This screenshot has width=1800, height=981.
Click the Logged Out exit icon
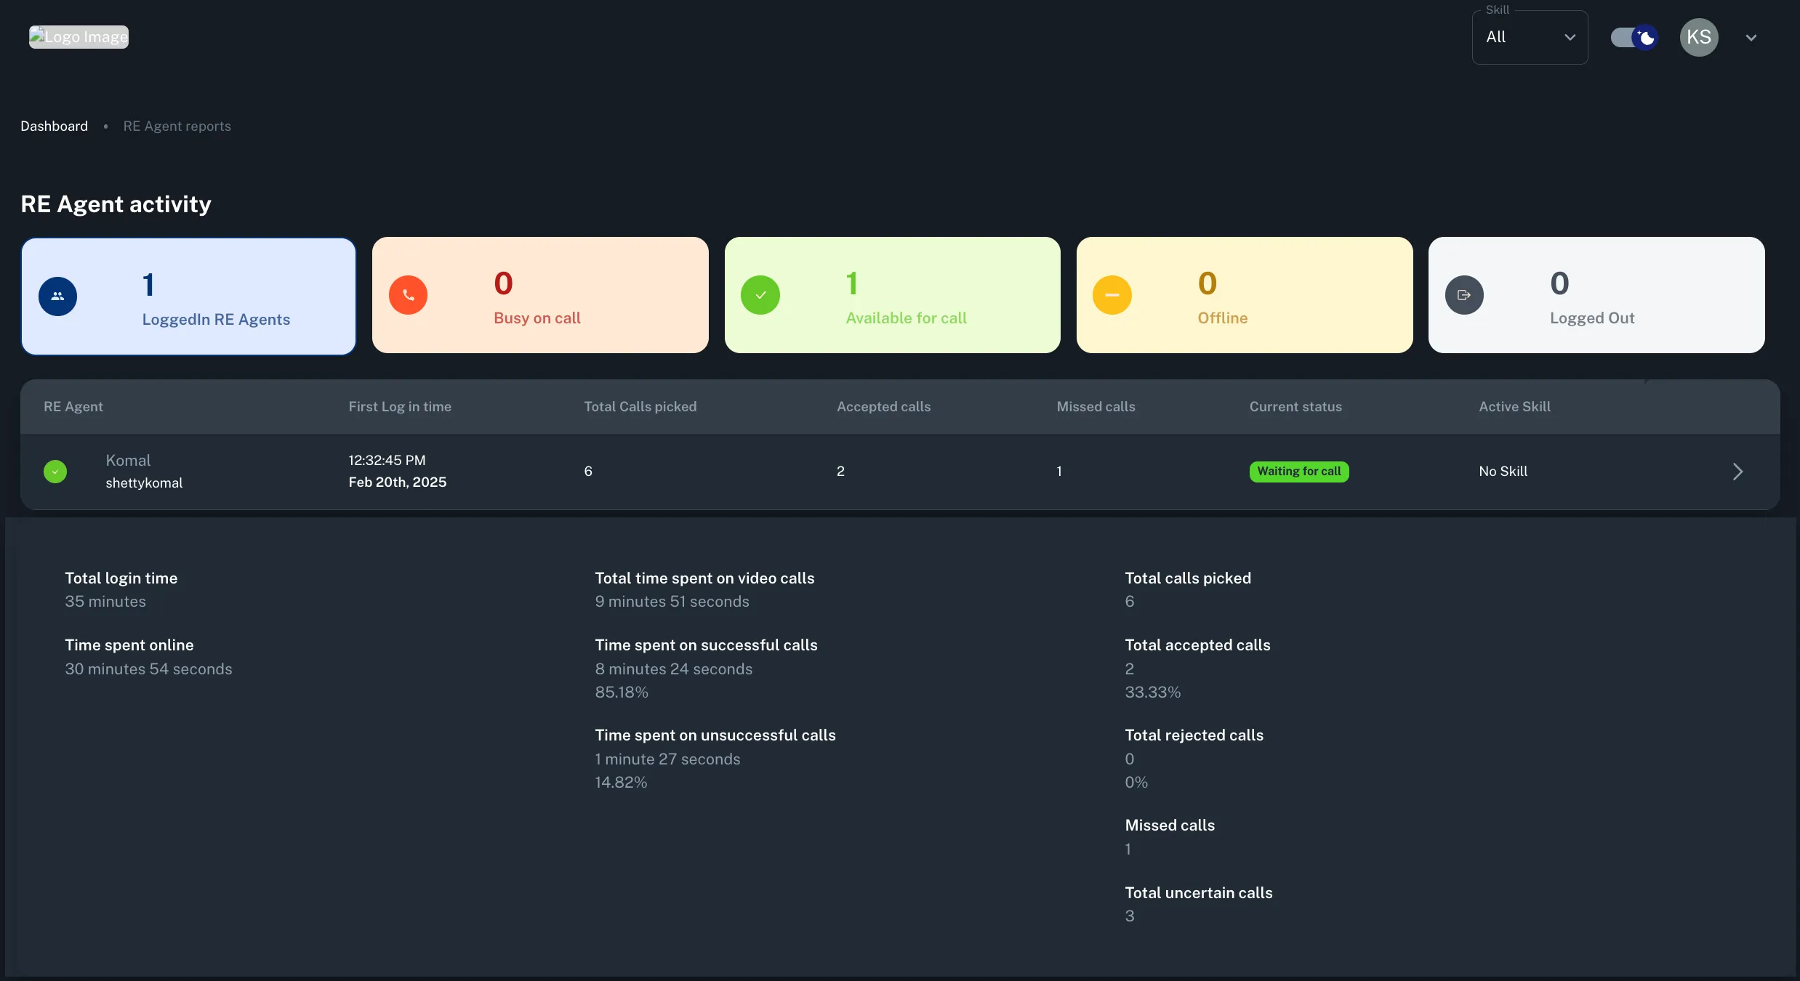pyautogui.click(x=1464, y=295)
